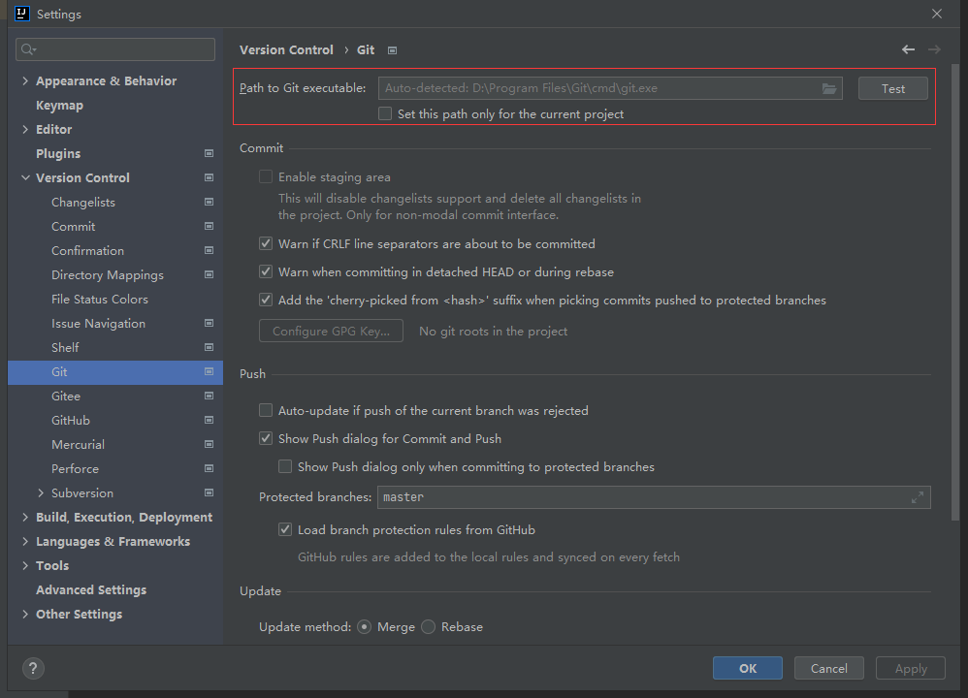Focus the settings search field
Image resolution: width=968 pixels, height=698 pixels.
tap(115, 49)
